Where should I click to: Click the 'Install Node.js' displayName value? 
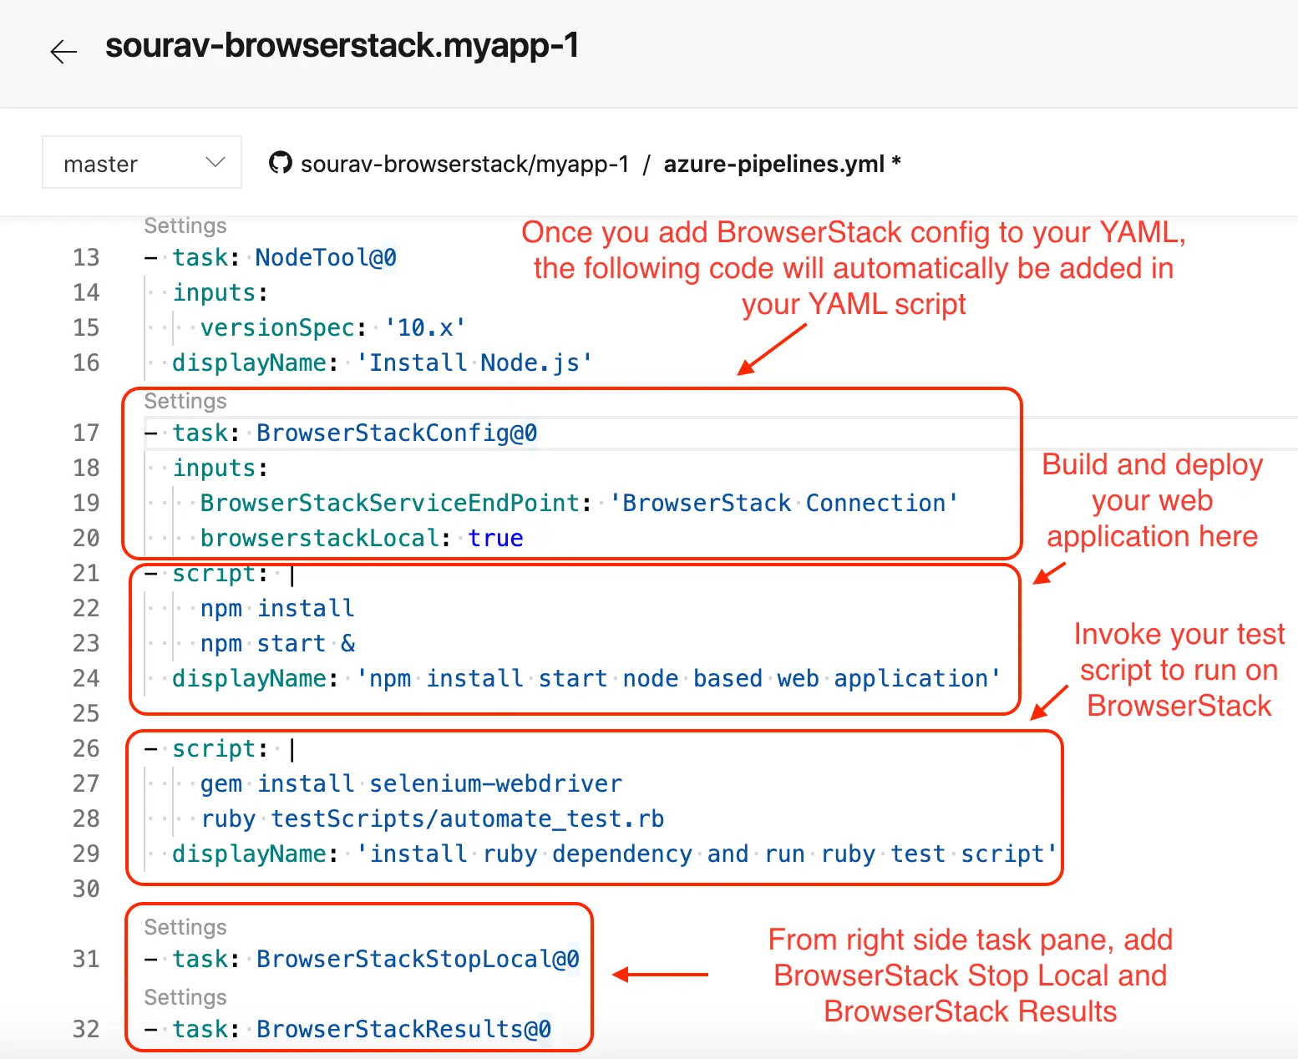pos(474,362)
